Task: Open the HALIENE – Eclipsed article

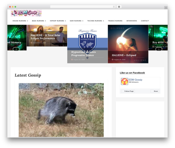Action: coord(124,55)
